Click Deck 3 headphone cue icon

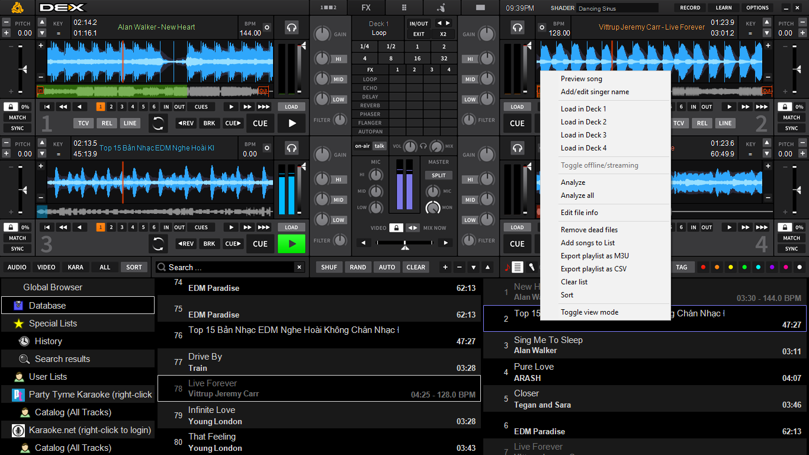point(291,148)
